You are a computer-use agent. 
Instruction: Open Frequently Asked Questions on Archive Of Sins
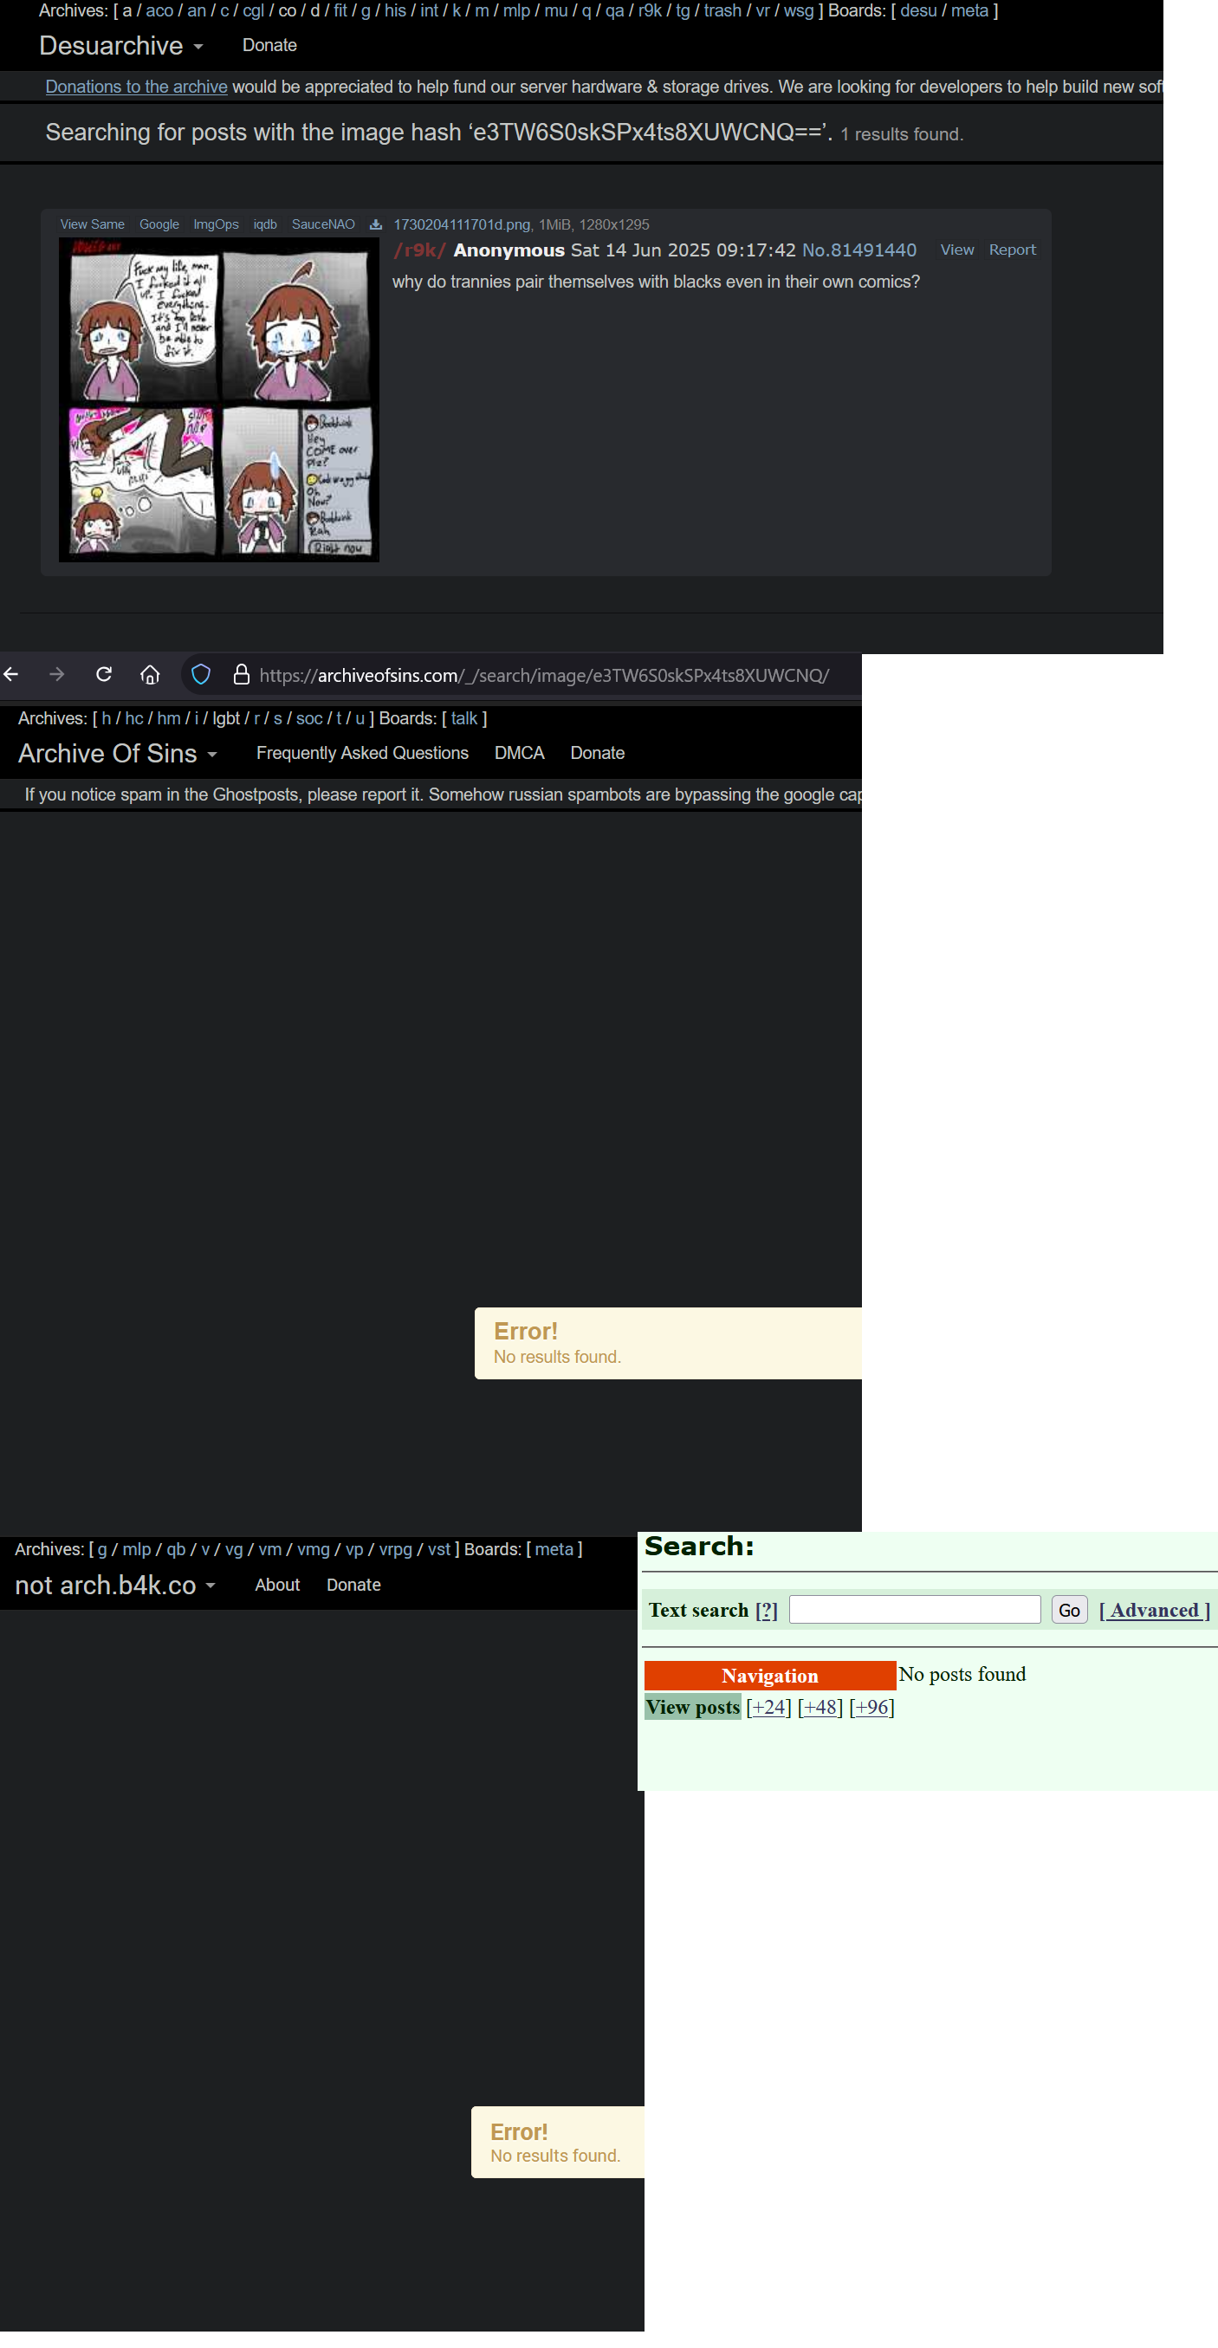tap(362, 753)
